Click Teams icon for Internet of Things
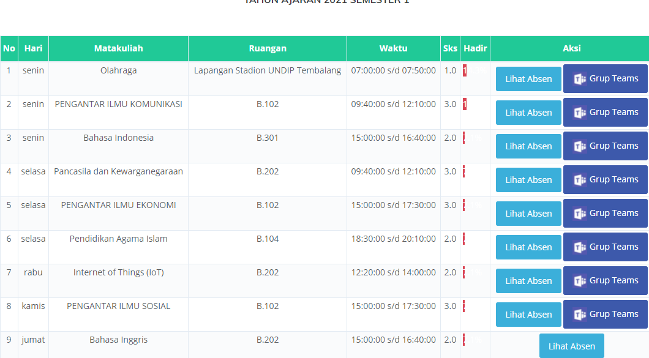The height and width of the screenshot is (358, 649). pos(580,281)
